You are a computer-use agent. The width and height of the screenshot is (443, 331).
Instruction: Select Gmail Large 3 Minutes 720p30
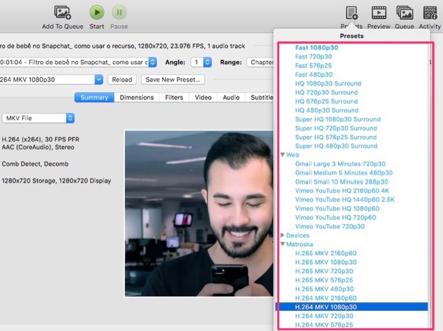point(340,164)
